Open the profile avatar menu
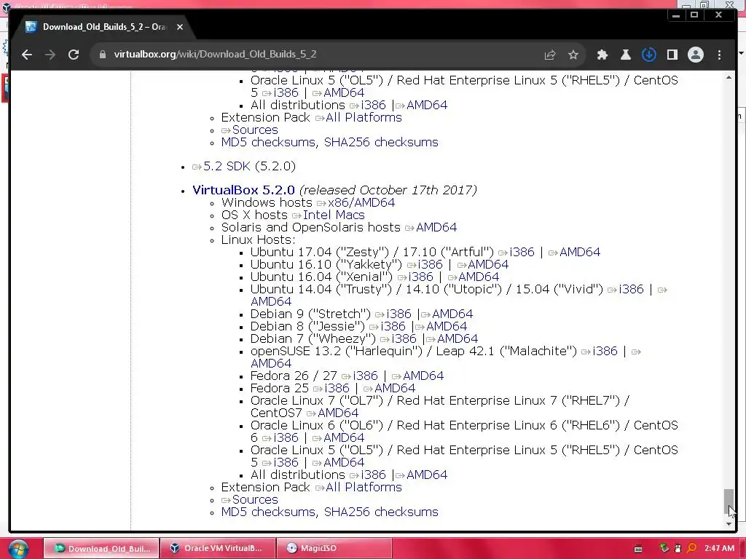 696,55
